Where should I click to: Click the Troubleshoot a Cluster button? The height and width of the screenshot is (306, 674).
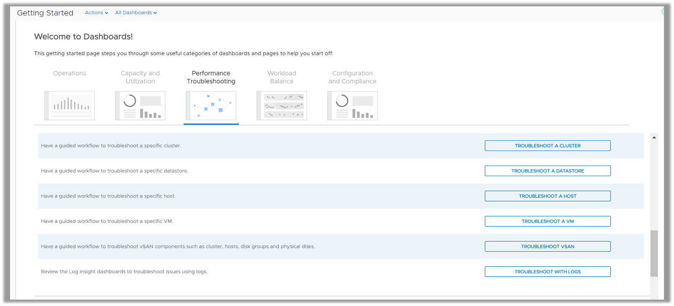coord(548,146)
